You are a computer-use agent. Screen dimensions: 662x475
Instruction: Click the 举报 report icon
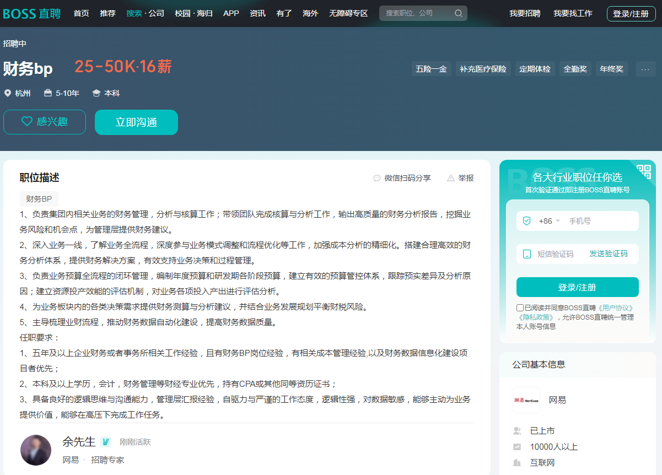451,177
